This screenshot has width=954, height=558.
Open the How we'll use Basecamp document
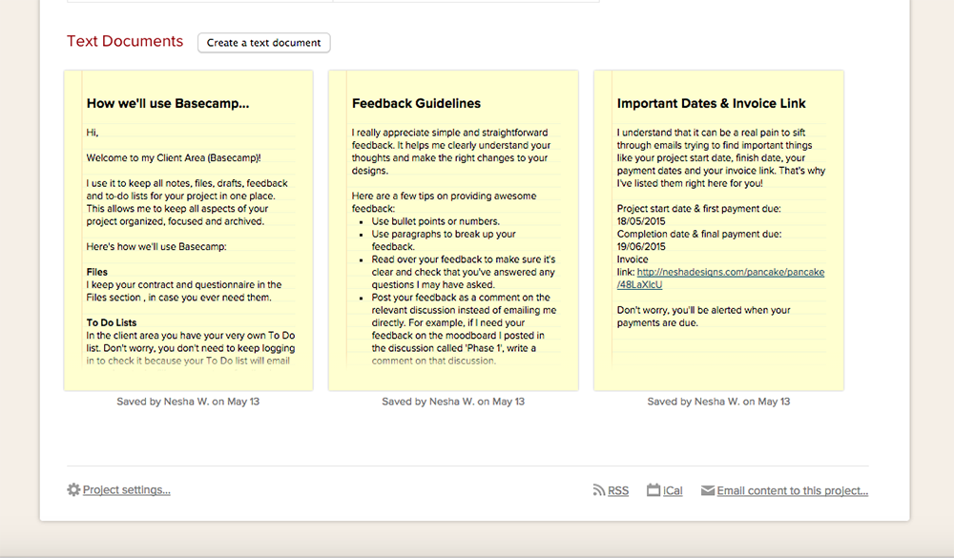tap(189, 230)
